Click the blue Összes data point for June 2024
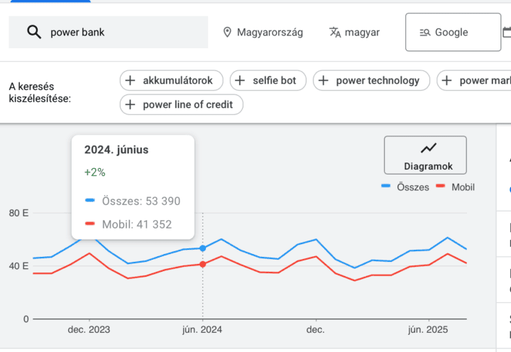 point(203,248)
